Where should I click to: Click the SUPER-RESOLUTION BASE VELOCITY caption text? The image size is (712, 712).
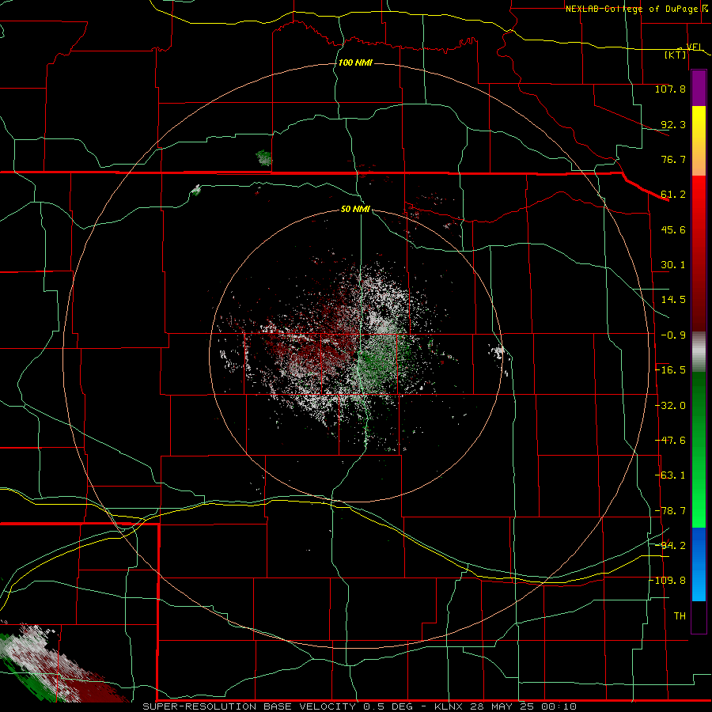click(249, 706)
